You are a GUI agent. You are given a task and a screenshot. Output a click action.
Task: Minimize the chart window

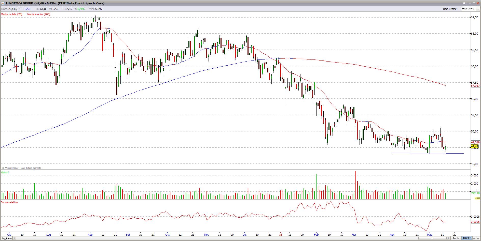click(470, 3)
